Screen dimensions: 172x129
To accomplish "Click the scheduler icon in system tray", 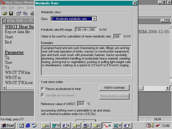I will click(149, 126).
